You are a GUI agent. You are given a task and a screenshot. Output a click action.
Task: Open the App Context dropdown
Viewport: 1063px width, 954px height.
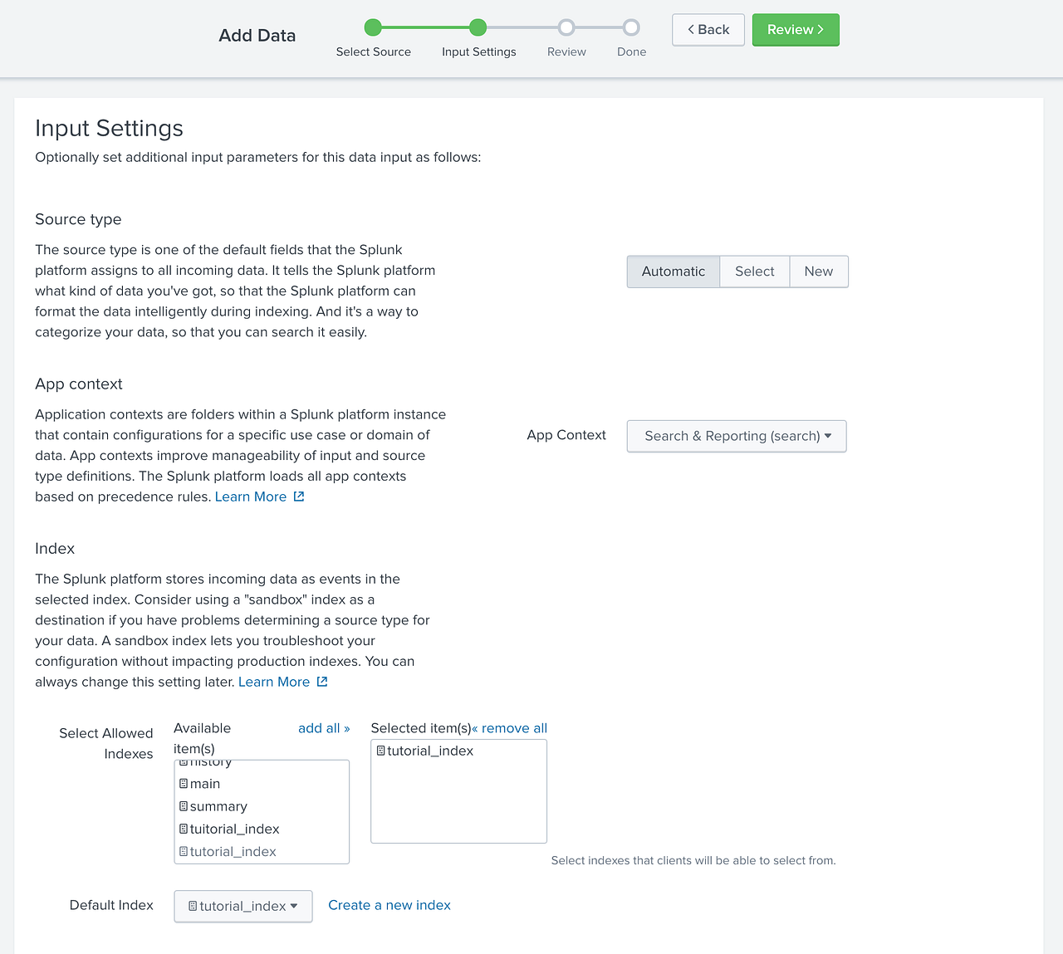736,436
